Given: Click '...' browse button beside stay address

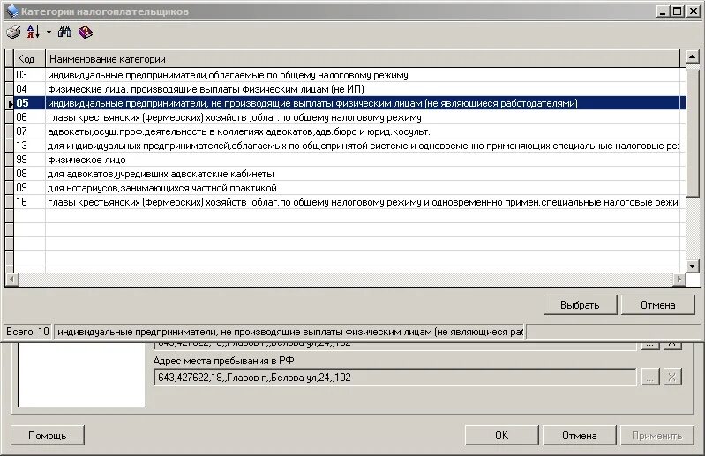Looking at the screenshot, I should (649, 377).
